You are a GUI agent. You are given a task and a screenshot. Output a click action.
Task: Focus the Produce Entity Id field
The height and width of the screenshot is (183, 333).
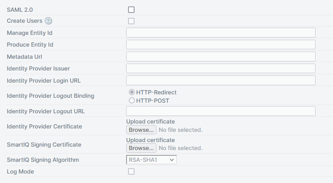coord(221,45)
